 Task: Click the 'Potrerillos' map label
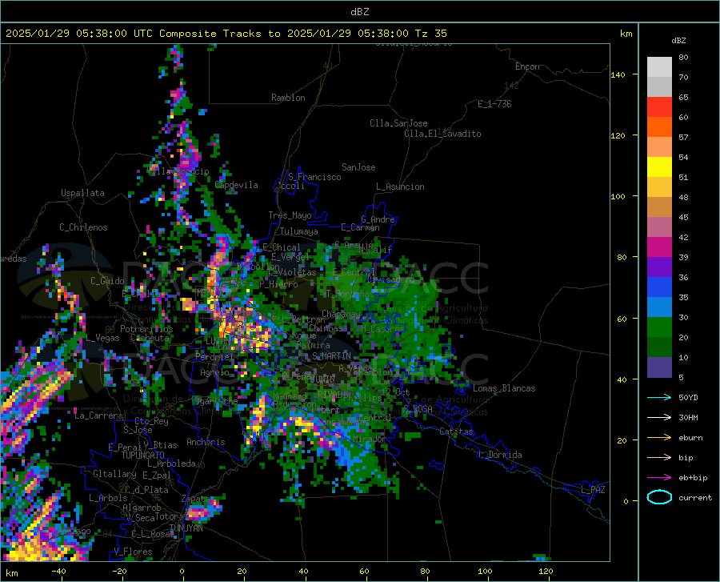146,329
